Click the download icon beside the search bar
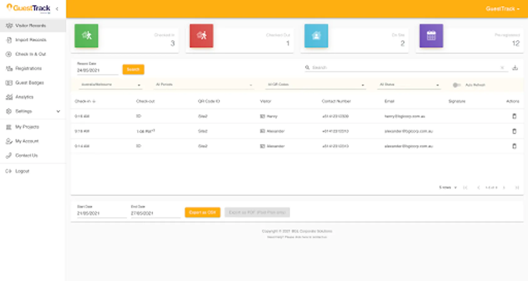The height and width of the screenshot is (281, 528). (x=515, y=68)
